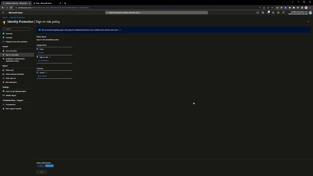Click the Risk detections warning icon
313x176 pixels.
pos(3,82)
